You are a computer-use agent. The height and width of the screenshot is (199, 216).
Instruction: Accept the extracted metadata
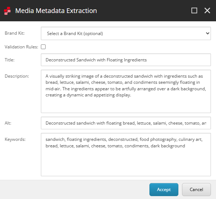click(x=164, y=190)
